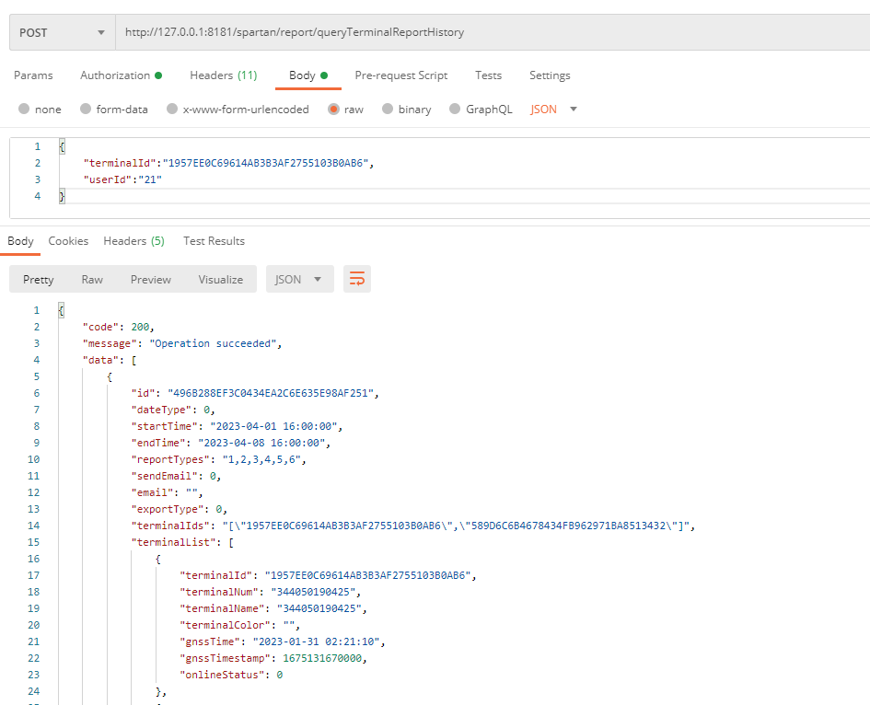The width and height of the screenshot is (870, 705).
Task: Click the Raw response view button
Action: pos(92,279)
